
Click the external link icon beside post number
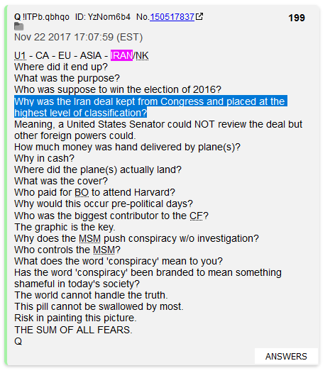(x=199, y=16)
